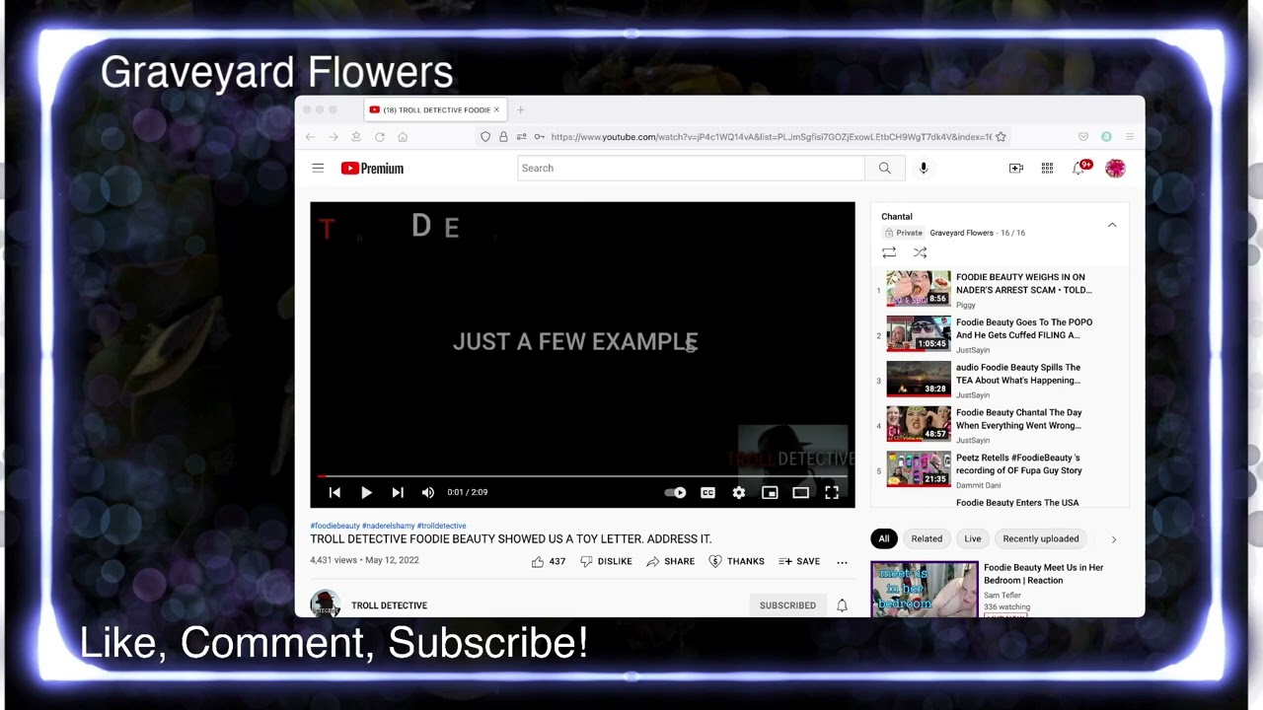Screen dimensions: 1263x710
Task: Go forward with the browser forward arrow
Action: point(333,137)
